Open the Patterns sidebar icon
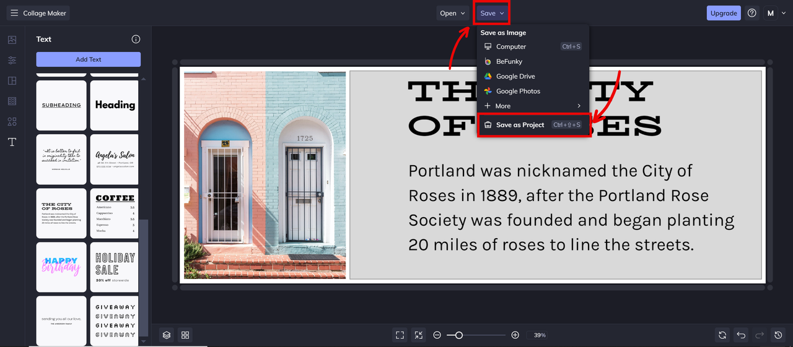793x347 pixels. [x=12, y=101]
